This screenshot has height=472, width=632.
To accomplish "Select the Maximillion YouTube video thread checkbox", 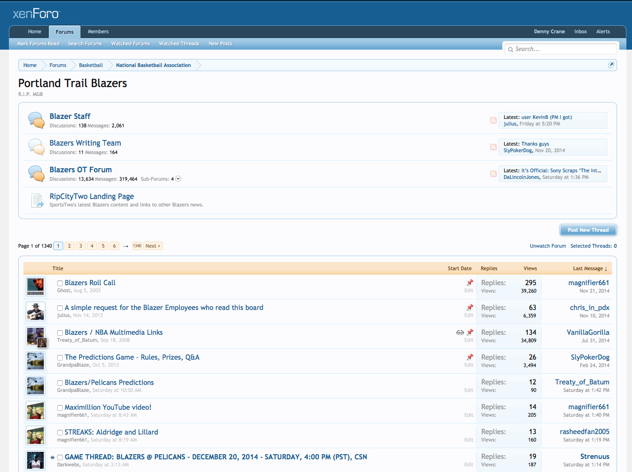I will 60,408.
